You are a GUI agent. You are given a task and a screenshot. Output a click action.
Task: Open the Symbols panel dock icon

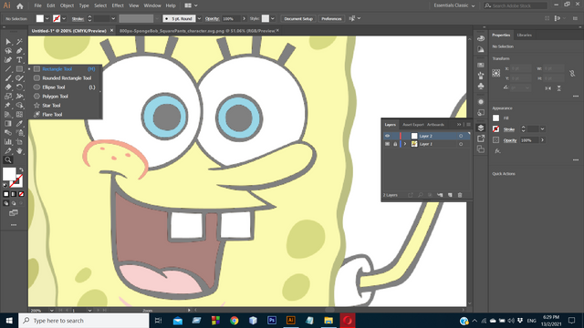point(481,87)
